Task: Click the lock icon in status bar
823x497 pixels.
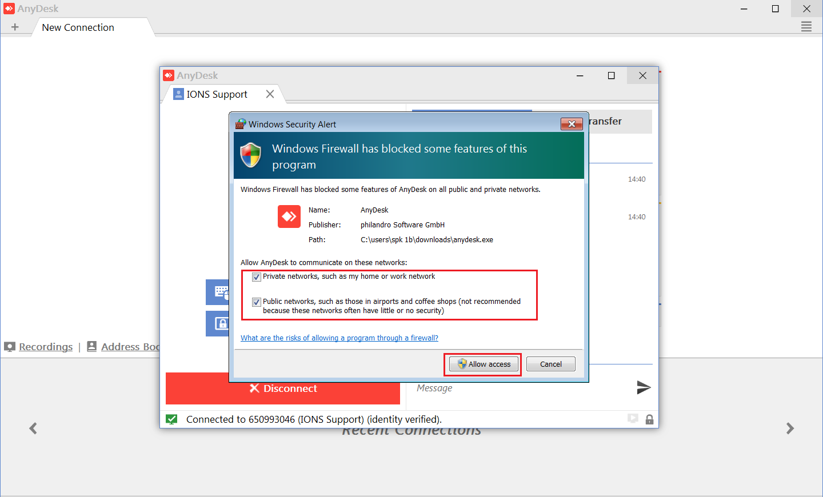Action: pos(649,419)
